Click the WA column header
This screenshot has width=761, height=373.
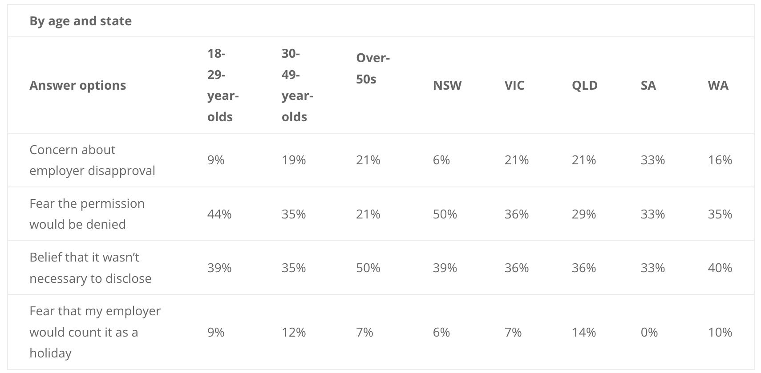coord(718,85)
